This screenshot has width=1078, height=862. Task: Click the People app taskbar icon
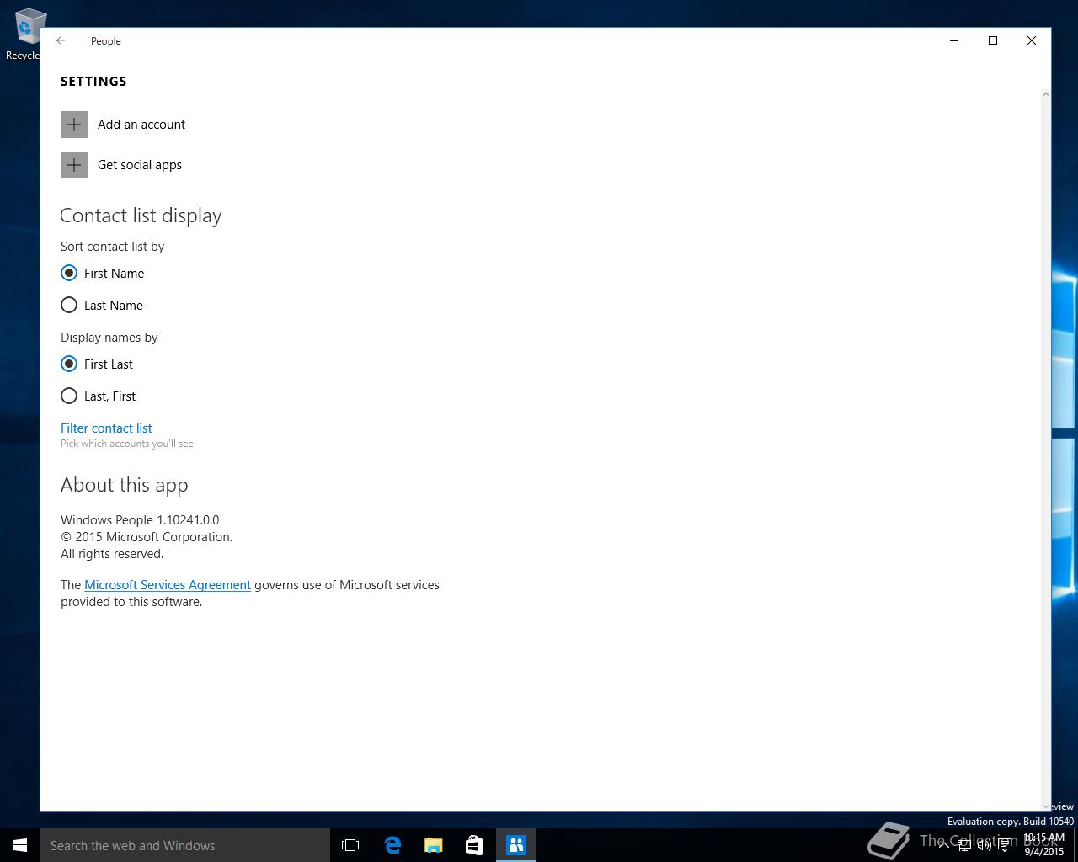[x=516, y=845]
